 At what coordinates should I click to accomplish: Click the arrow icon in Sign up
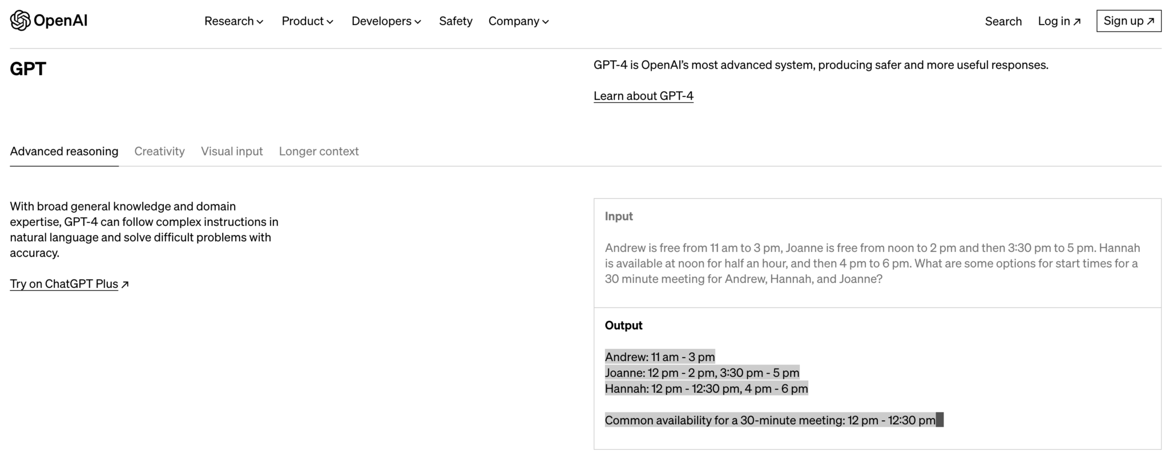tap(1151, 22)
